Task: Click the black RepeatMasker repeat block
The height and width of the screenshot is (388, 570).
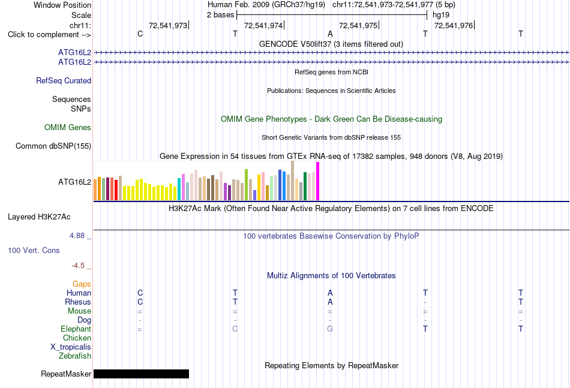Action: [x=141, y=374]
